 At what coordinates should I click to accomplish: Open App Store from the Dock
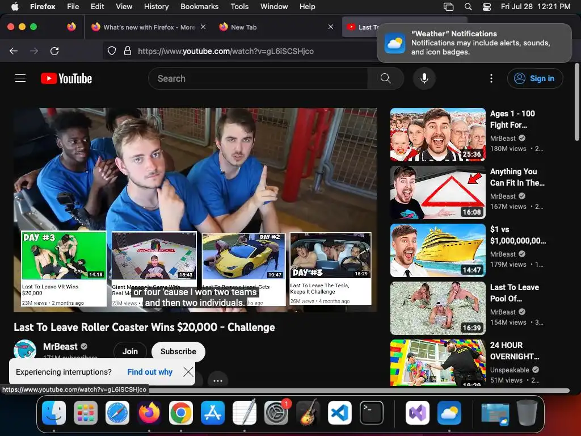click(x=213, y=413)
